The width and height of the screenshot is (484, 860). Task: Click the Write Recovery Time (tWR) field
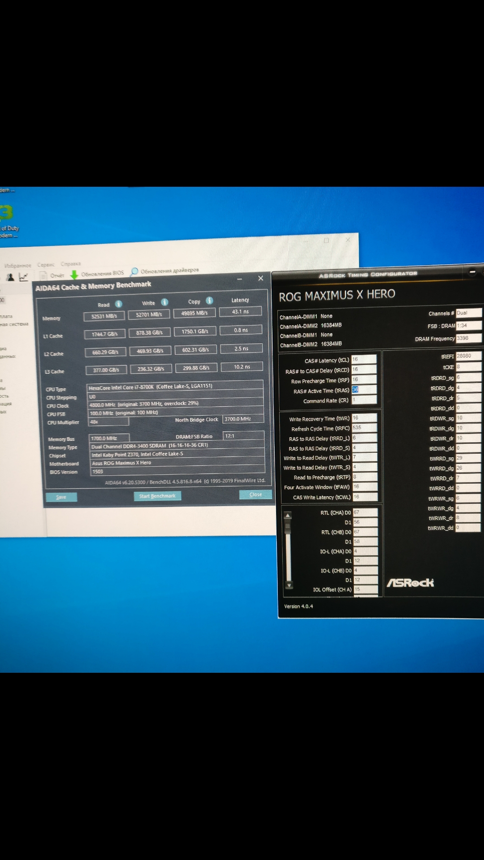coord(364,418)
